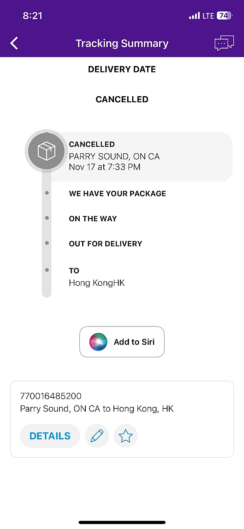The width and height of the screenshot is (244, 529).
Task: Select the ON THE WAY step
Action: (x=93, y=219)
